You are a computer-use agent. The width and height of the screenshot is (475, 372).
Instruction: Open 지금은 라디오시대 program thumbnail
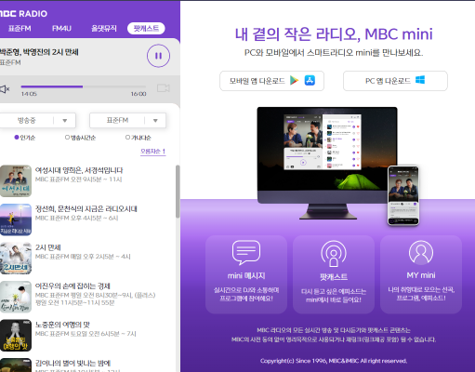[x=16, y=219]
